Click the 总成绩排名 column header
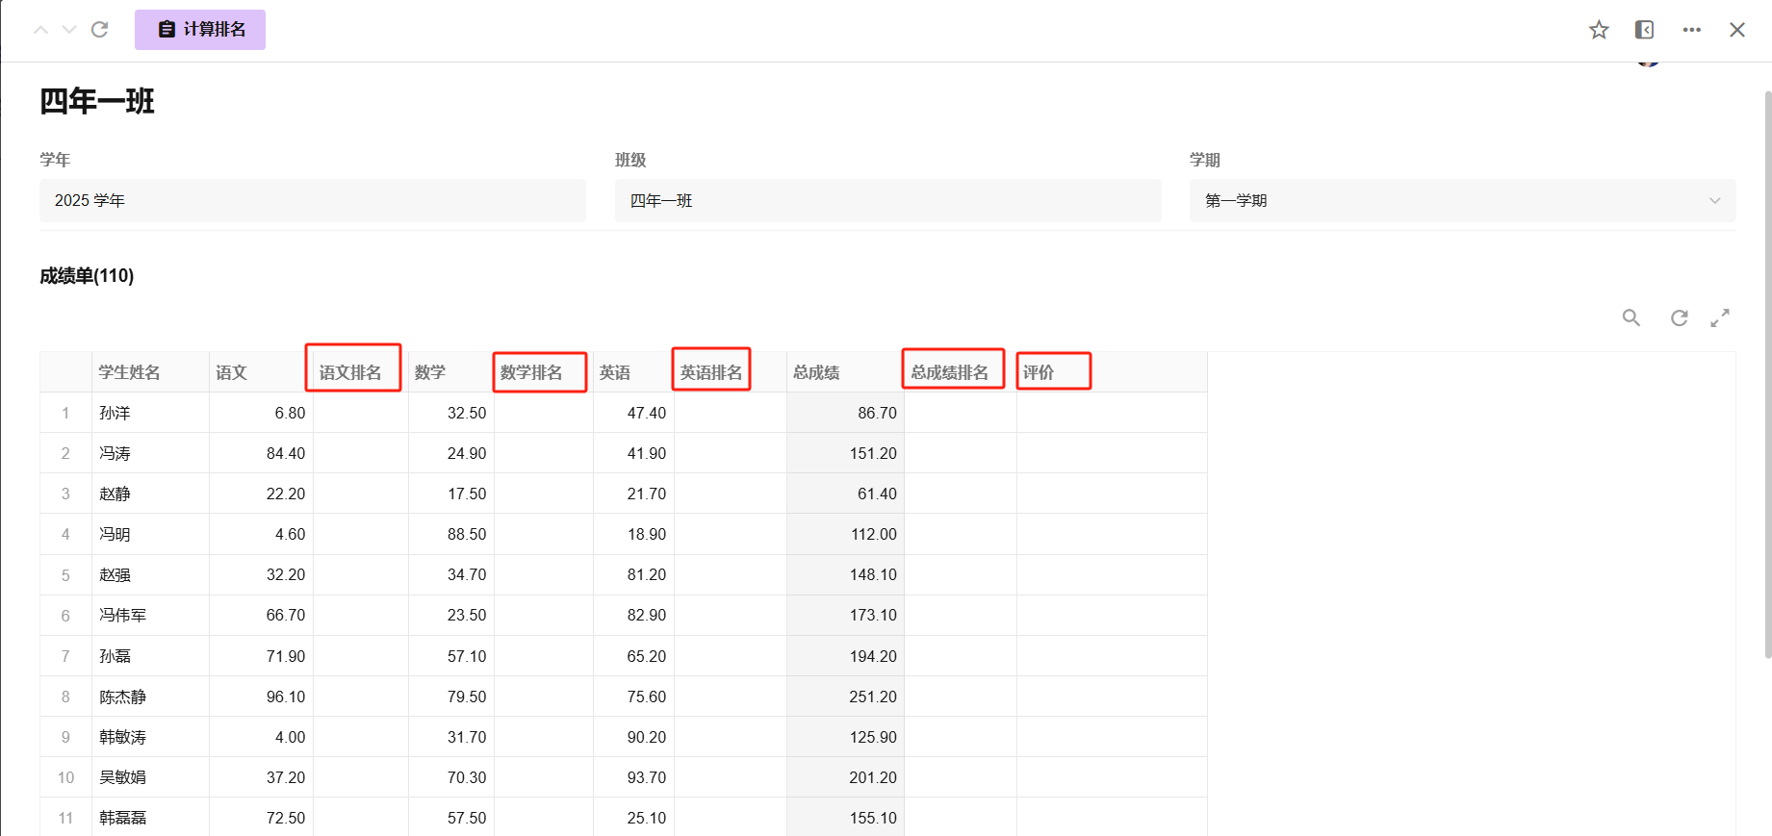The width and height of the screenshot is (1772, 836). click(950, 372)
